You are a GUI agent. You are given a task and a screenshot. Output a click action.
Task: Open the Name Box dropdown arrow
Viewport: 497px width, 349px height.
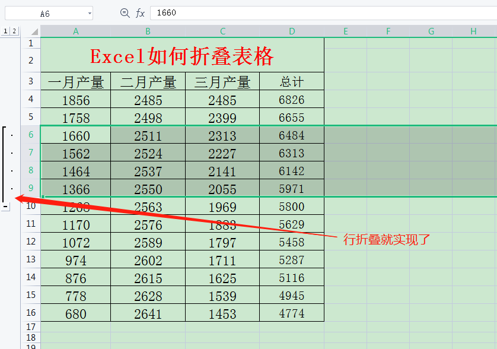90,13
